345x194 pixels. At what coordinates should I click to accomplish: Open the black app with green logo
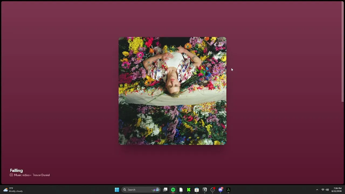[228, 190]
